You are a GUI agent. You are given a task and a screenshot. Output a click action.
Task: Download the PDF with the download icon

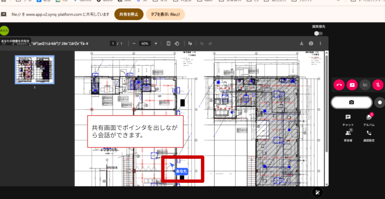(302, 44)
